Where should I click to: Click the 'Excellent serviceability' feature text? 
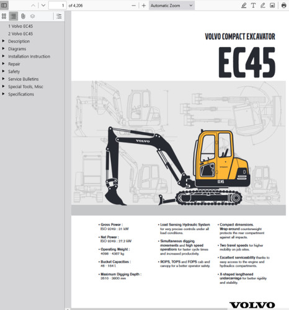pyautogui.click(x=238, y=257)
